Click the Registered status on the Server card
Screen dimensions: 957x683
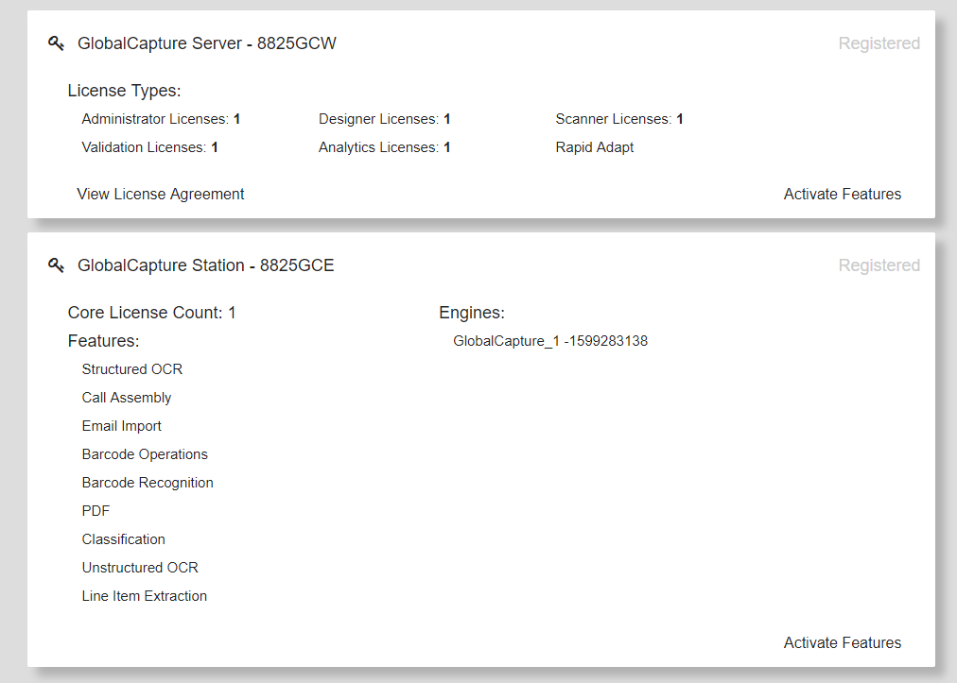click(x=879, y=43)
